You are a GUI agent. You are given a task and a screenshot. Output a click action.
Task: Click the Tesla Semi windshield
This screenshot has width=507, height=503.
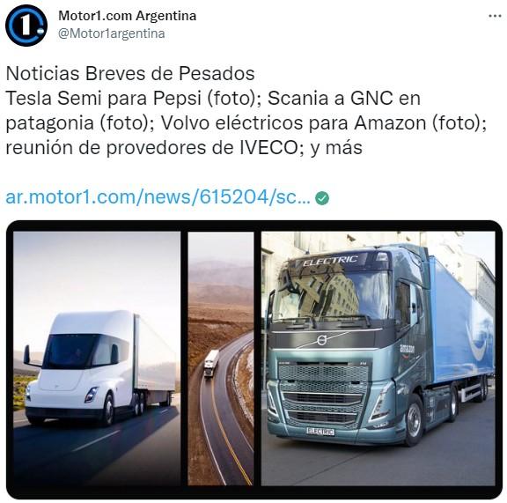coord(71,351)
